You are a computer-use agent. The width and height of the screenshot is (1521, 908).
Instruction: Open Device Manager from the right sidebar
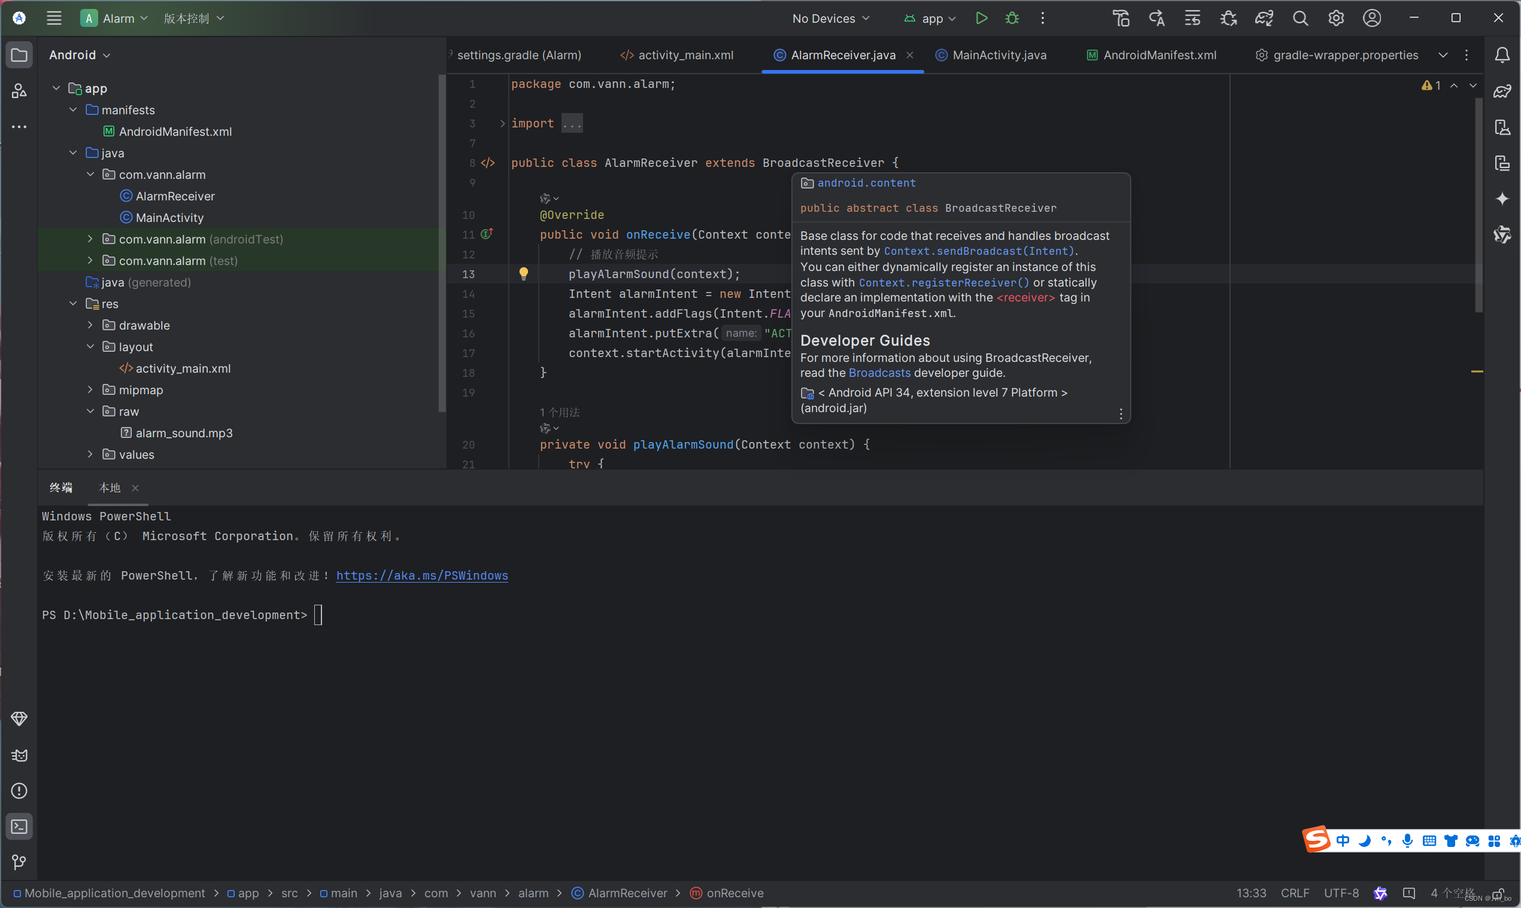1502,127
